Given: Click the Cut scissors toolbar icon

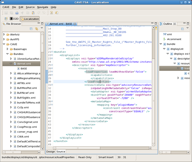Looking at the screenshot, I should pyautogui.click(x=22, y=13).
